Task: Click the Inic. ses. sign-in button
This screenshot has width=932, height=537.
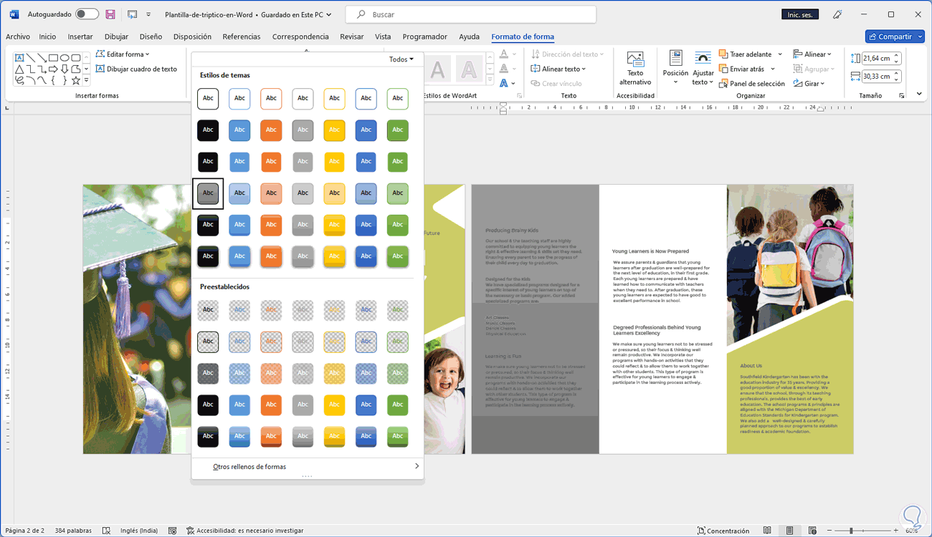Action: (x=799, y=14)
